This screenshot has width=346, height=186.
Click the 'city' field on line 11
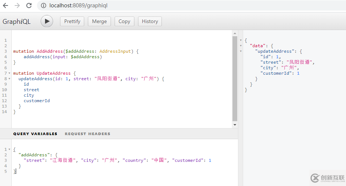[29, 95]
